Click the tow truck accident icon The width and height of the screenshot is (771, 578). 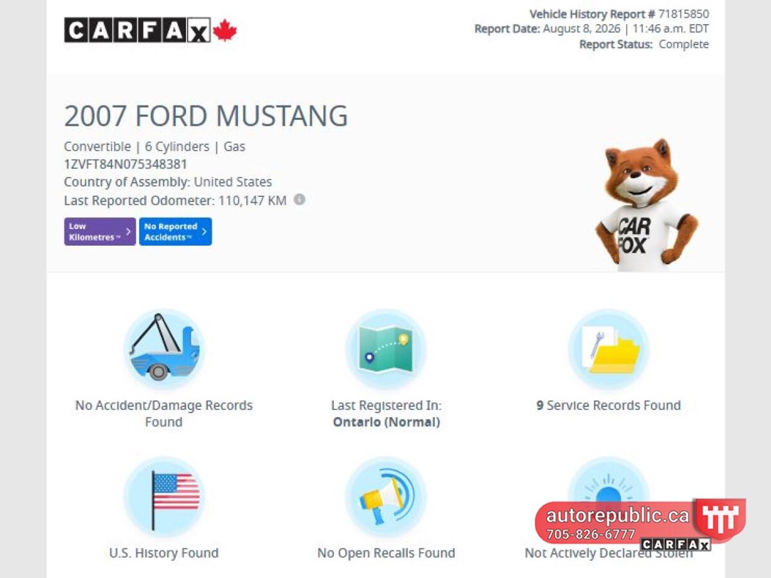pyautogui.click(x=164, y=349)
